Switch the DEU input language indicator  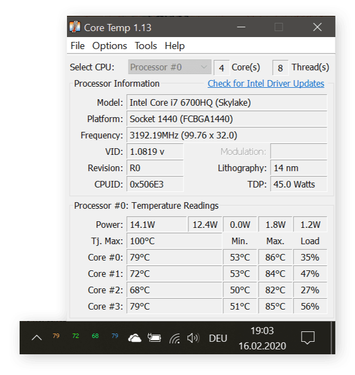218,338
